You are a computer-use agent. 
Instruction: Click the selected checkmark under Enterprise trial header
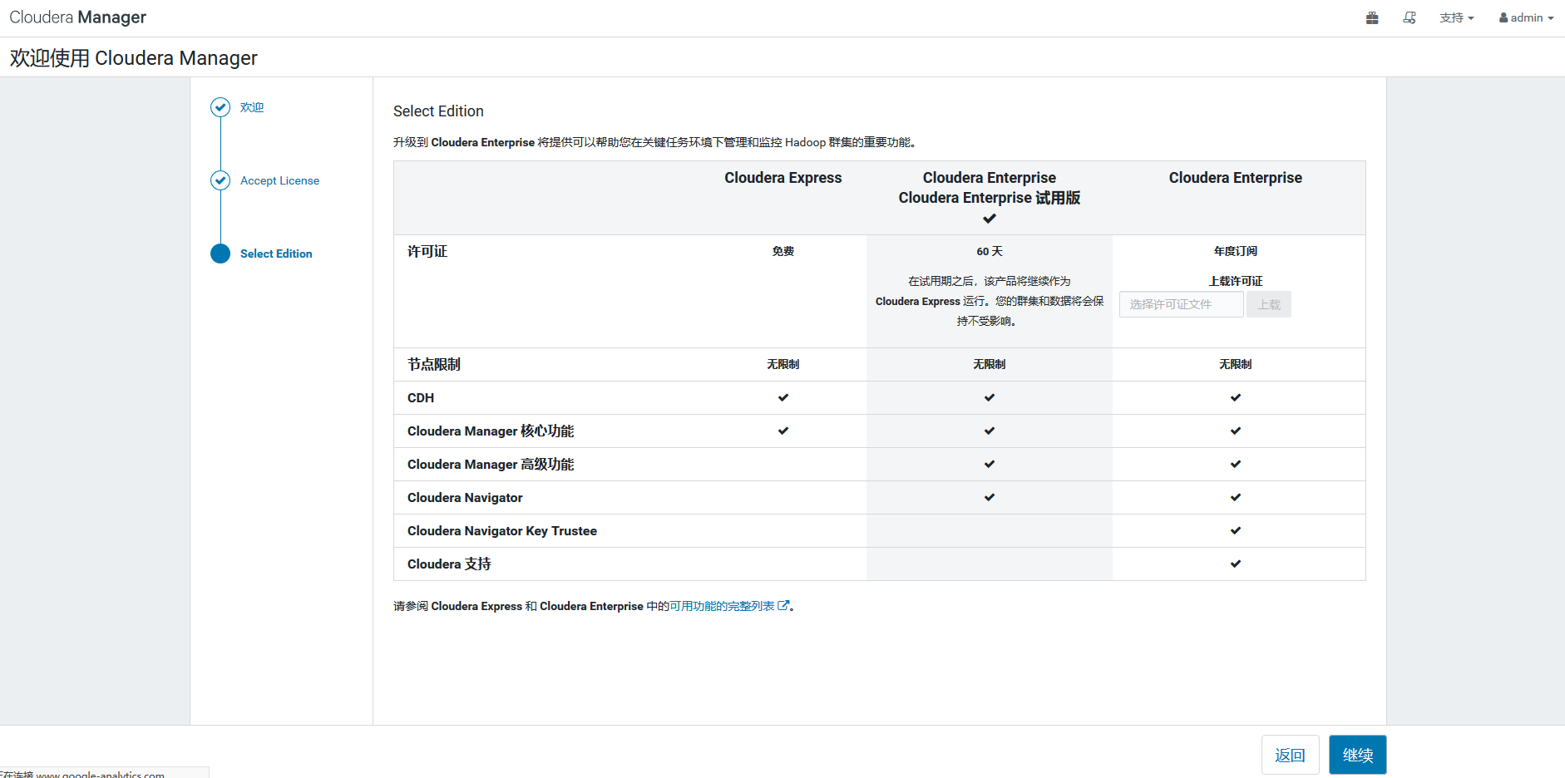pos(990,219)
